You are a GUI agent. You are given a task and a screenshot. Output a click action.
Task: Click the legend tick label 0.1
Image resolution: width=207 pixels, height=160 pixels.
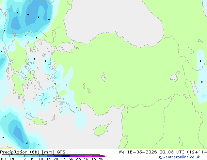[x=4, y=159]
